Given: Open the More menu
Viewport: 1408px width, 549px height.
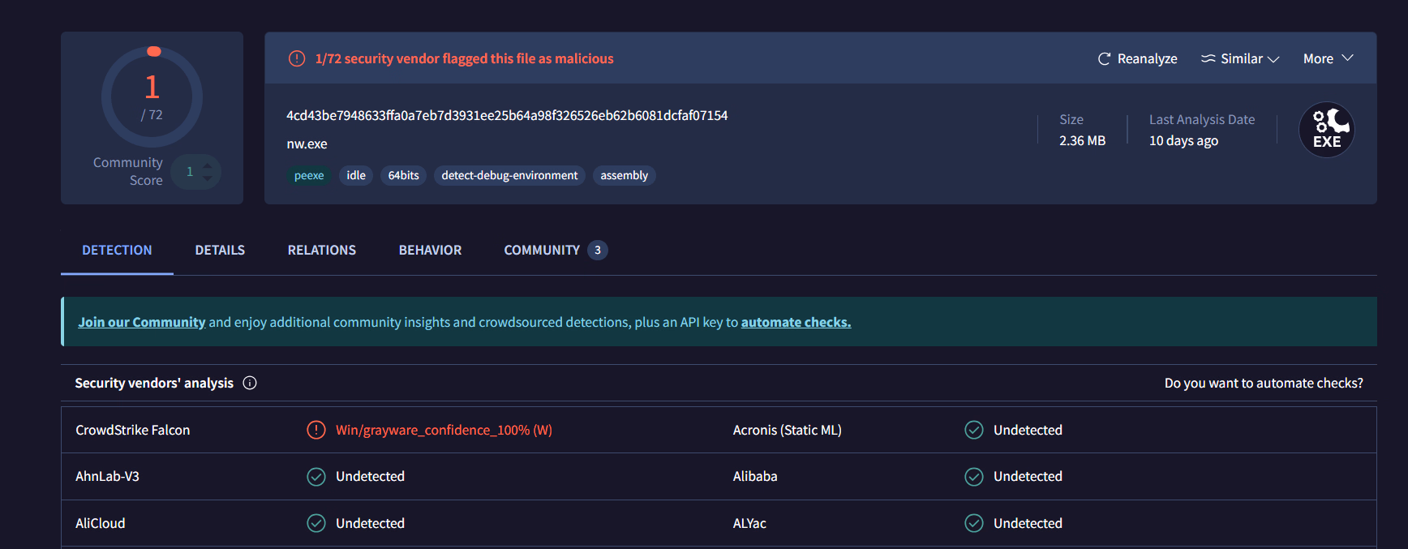Looking at the screenshot, I should [x=1328, y=58].
